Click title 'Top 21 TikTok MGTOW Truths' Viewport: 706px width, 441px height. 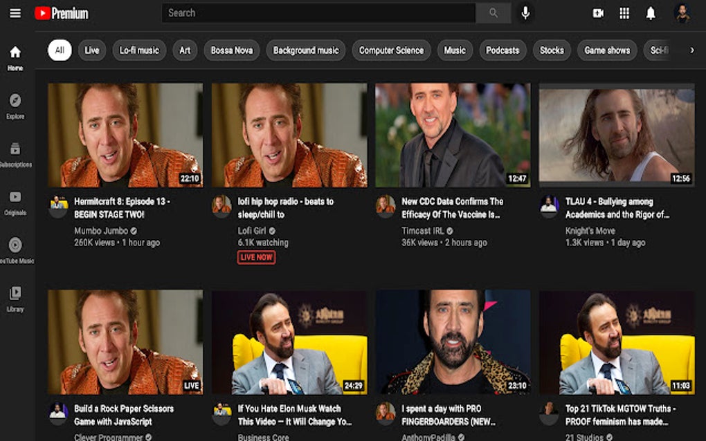point(620,415)
